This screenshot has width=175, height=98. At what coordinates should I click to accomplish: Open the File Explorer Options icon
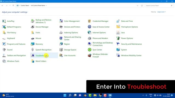(x=118, y=27)
